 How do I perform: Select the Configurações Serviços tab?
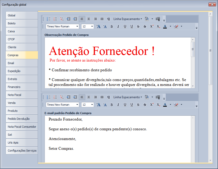22,151
